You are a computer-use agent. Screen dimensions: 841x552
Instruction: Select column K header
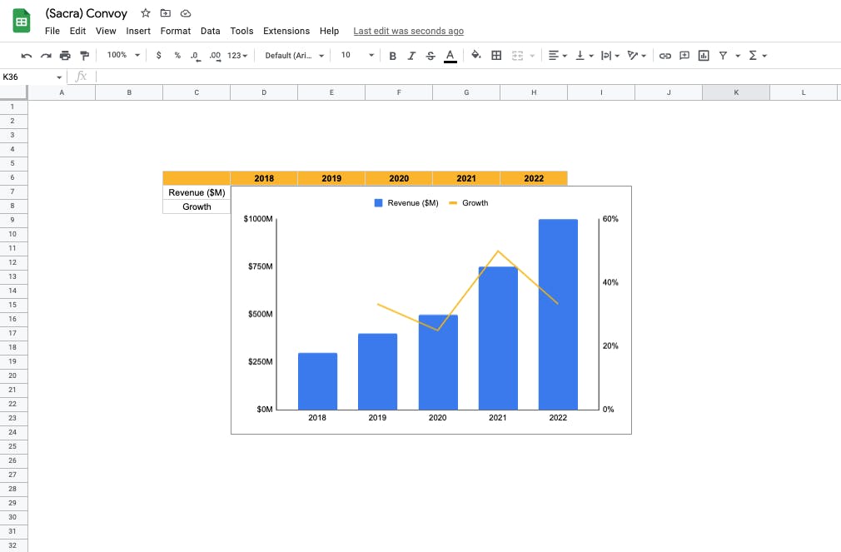[x=736, y=92]
